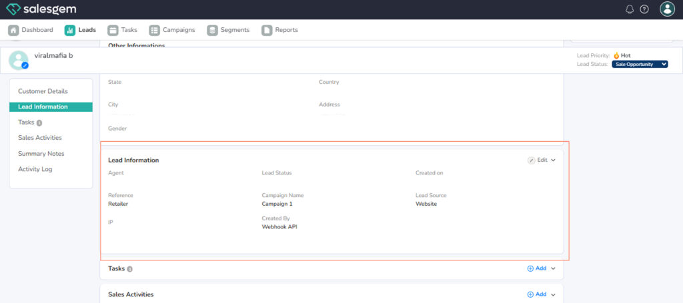This screenshot has height=303, width=683.
Task: Click the Salesgem logo
Action: point(41,9)
